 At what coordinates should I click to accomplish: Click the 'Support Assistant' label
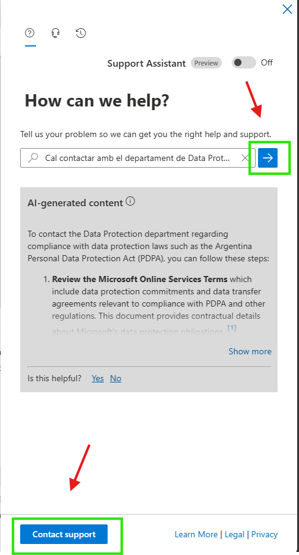147,64
